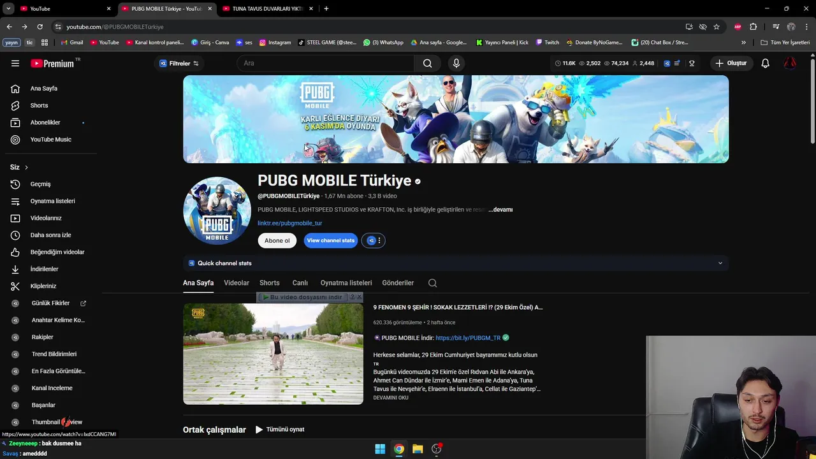Play all with Tümünü oynat
The image size is (816, 459).
point(280,430)
